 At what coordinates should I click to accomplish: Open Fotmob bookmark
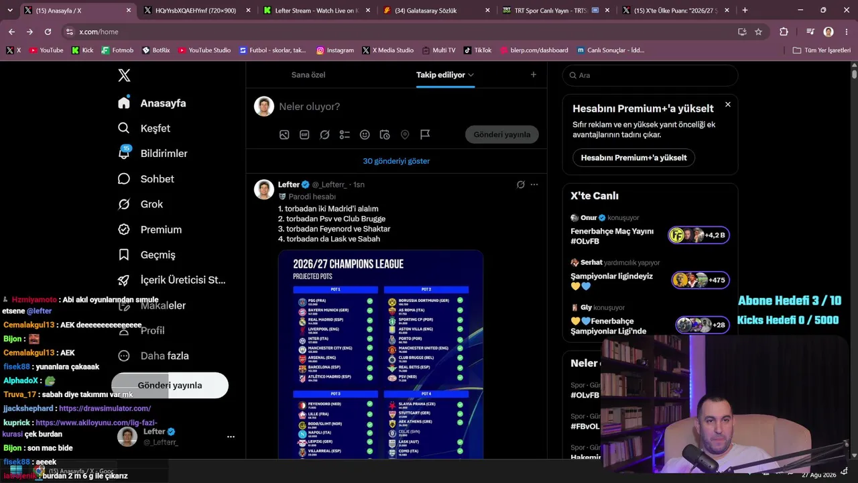[x=117, y=50]
